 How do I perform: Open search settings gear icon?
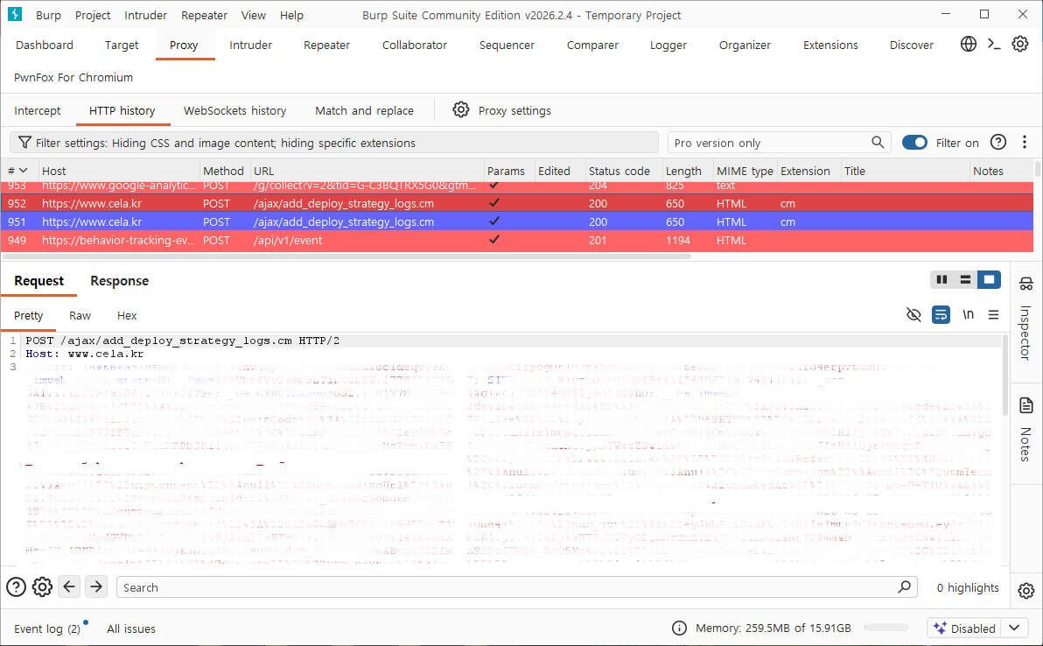click(x=43, y=586)
